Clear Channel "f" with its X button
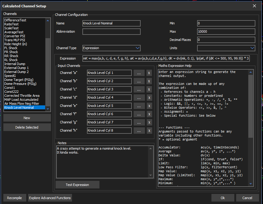The height and width of the screenshot is (204, 263). [x=149, y=114]
